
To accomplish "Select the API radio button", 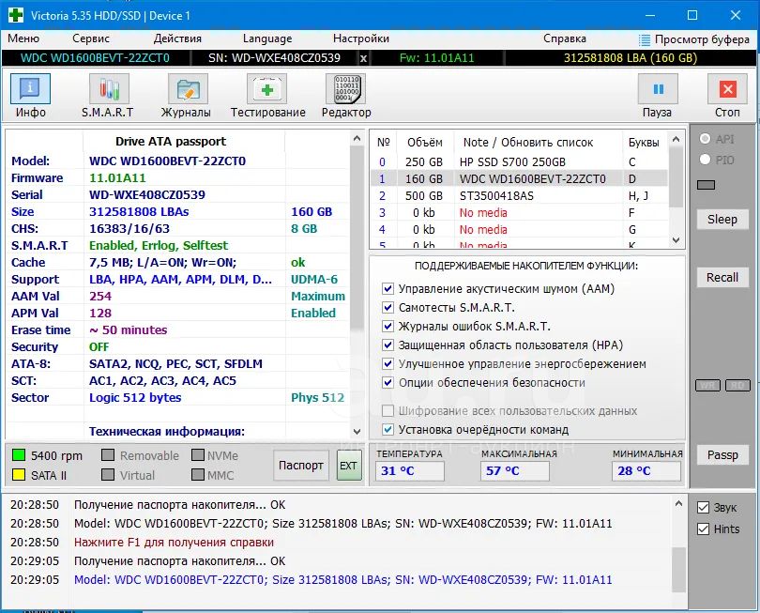I will pyautogui.click(x=706, y=139).
